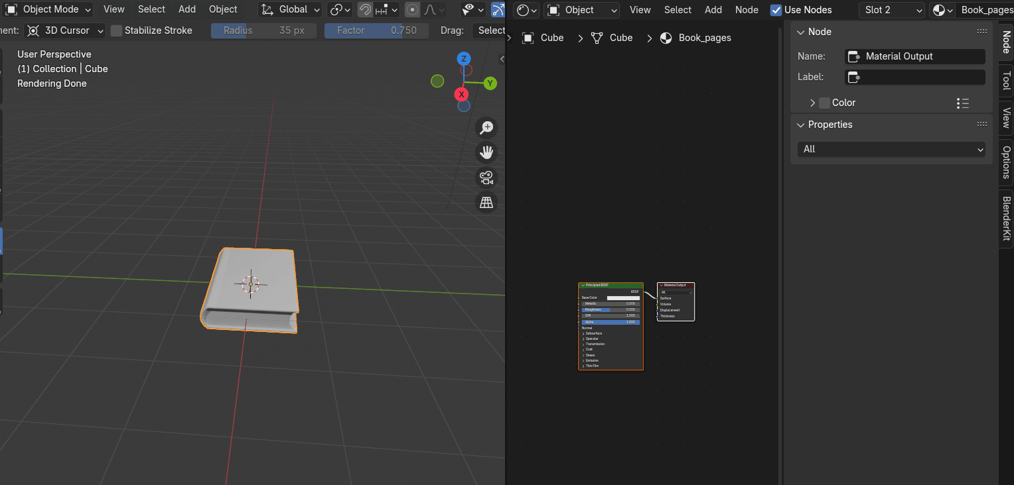Click the zoom magnifier icon in viewport

487,127
